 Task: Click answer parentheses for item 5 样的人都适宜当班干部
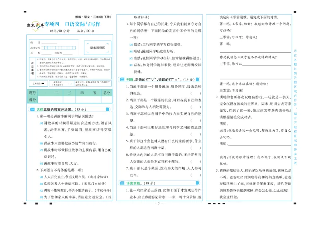coord(195,148)
